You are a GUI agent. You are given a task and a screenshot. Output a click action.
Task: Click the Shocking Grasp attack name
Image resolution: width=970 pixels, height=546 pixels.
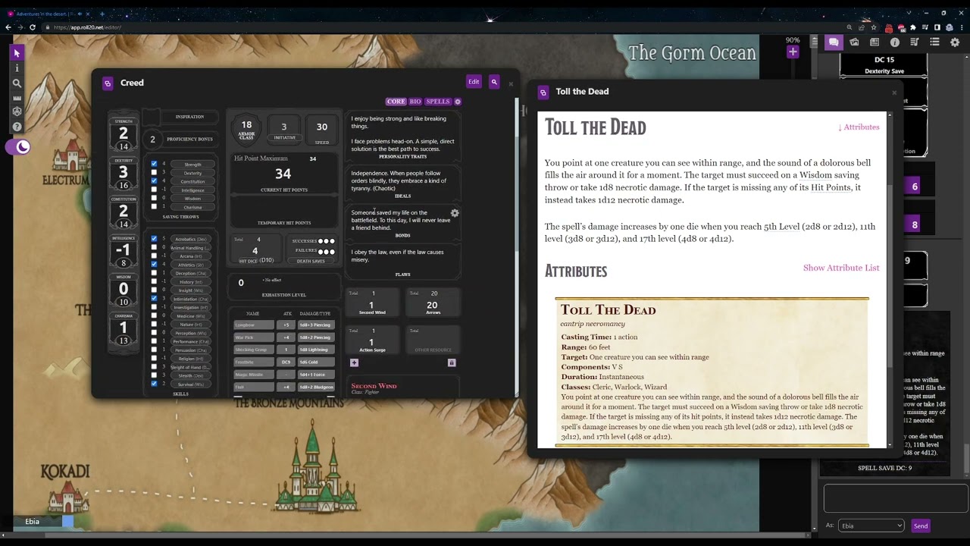[254, 350]
